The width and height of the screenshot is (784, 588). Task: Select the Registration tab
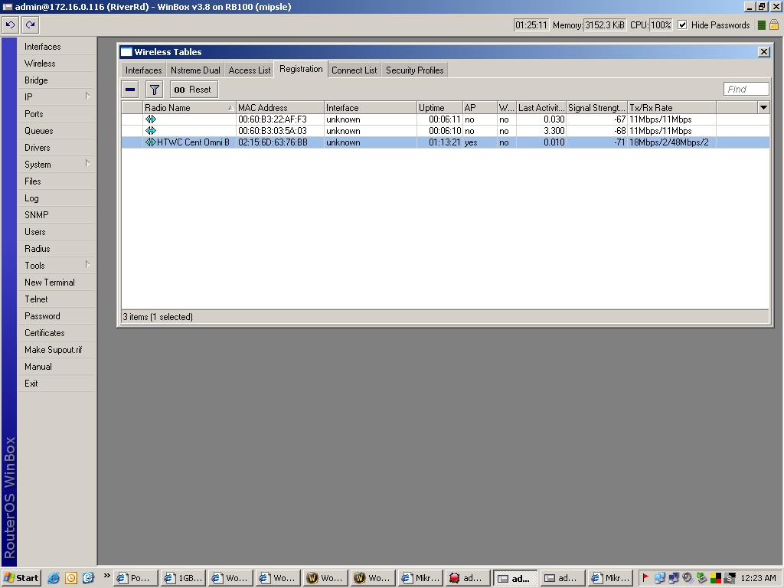pyautogui.click(x=300, y=69)
